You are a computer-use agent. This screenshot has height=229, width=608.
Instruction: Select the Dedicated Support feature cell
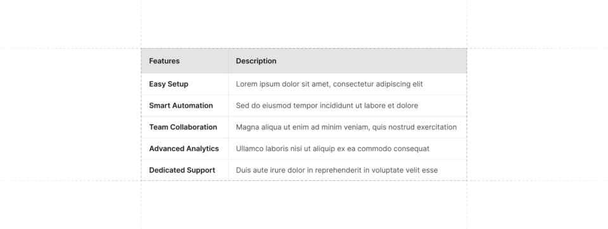[185, 170]
